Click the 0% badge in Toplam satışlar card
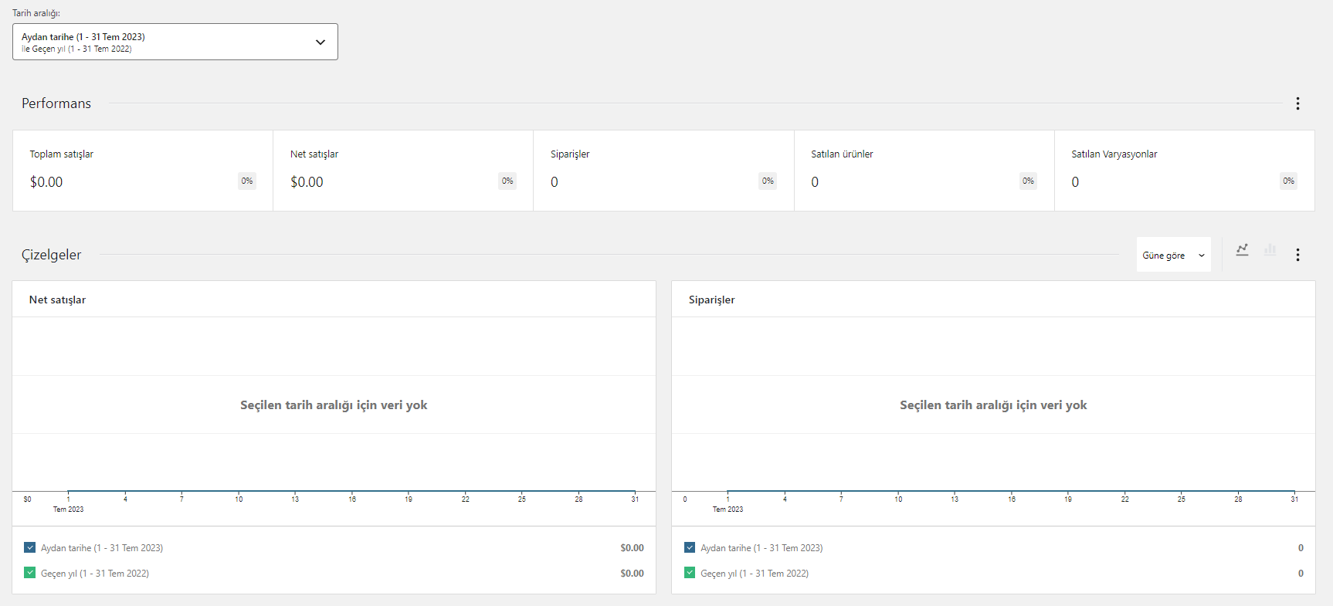This screenshot has height=606, width=1333. tap(247, 181)
